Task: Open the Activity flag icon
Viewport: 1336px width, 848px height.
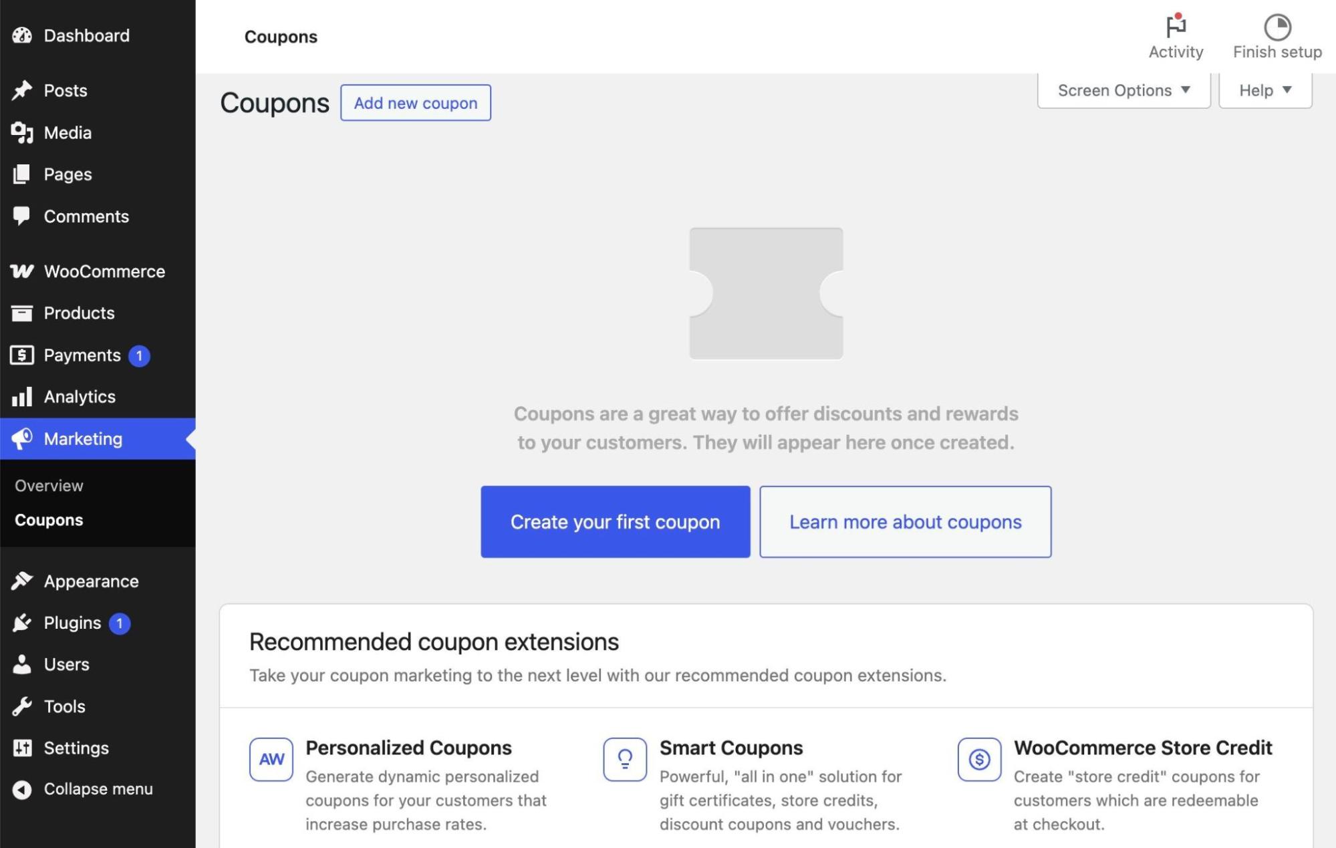Action: pos(1176,26)
